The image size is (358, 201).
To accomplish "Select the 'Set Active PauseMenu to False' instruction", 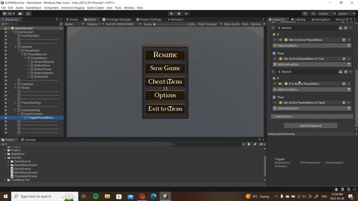I will (x=304, y=103).
